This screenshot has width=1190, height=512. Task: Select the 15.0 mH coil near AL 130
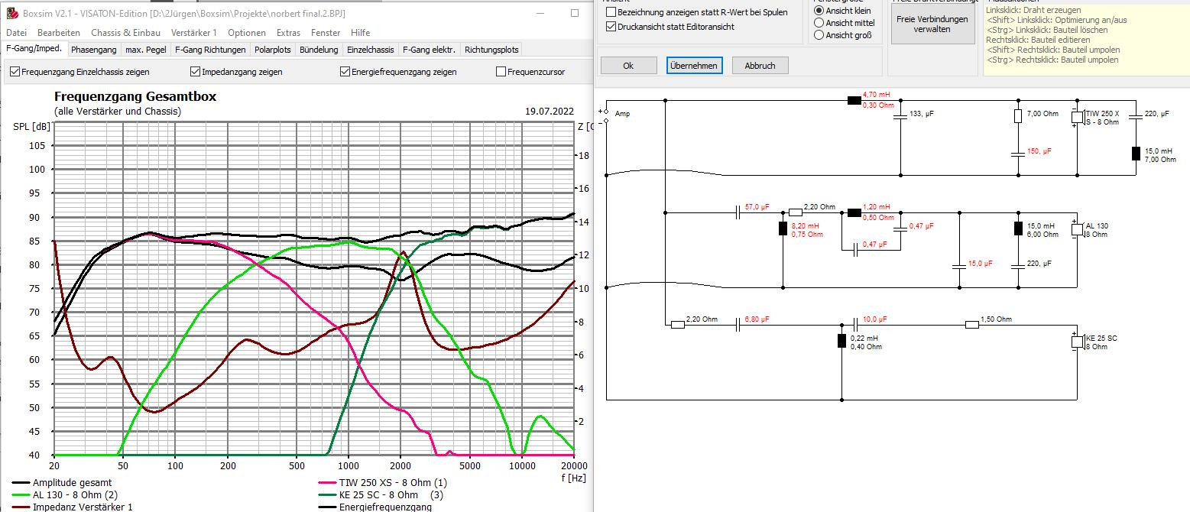pyautogui.click(x=1017, y=228)
